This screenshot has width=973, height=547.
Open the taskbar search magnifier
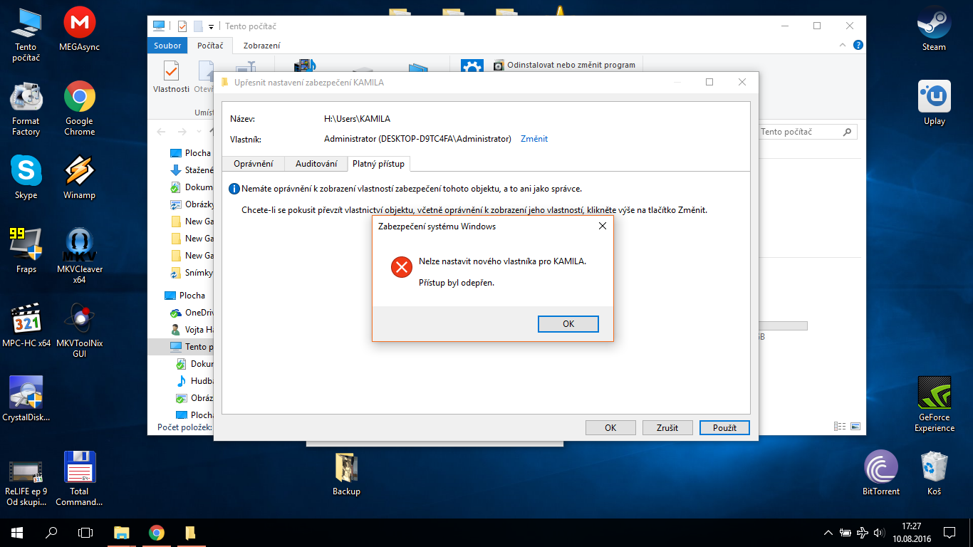[51, 533]
